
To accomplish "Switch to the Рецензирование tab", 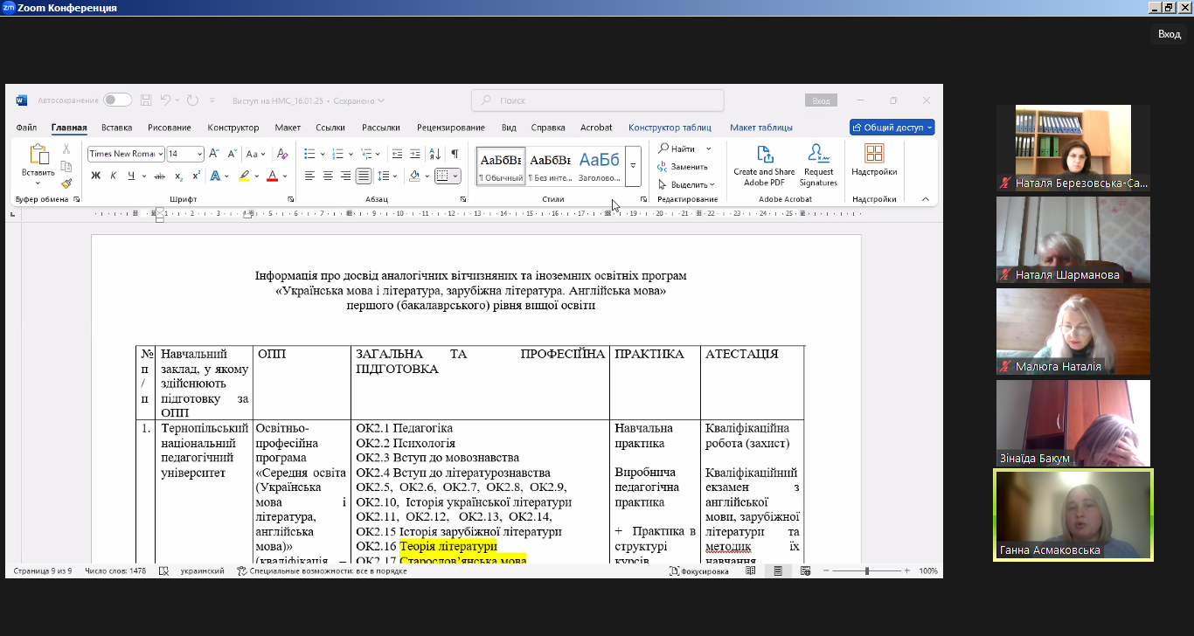I will click(452, 128).
